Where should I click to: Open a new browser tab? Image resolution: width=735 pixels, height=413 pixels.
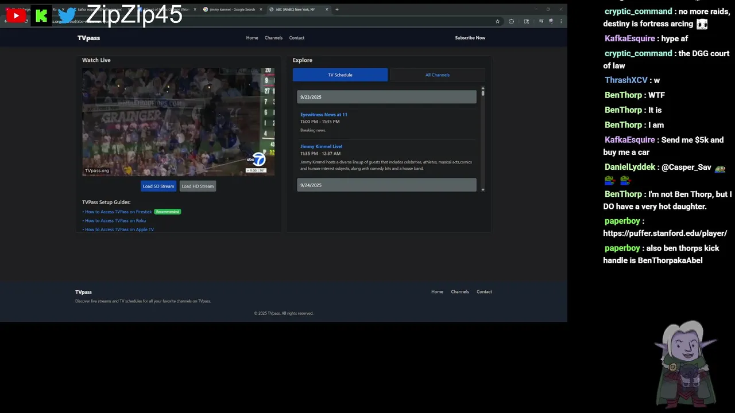[x=337, y=9]
